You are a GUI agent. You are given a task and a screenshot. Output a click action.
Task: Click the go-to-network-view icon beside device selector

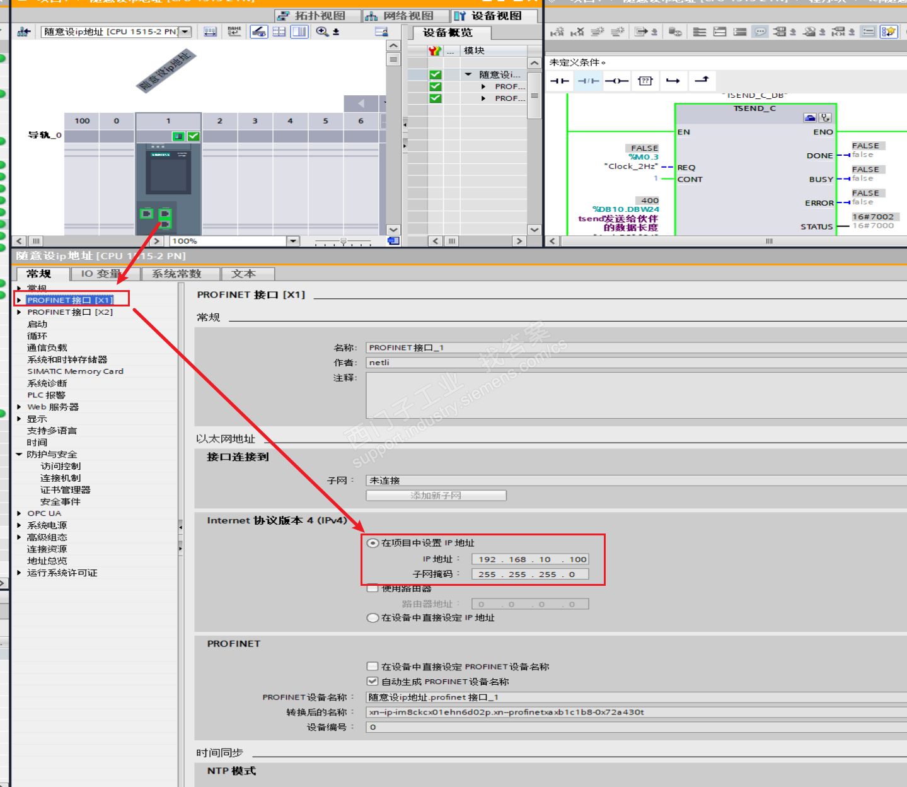pyautogui.click(x=24, y=32)
